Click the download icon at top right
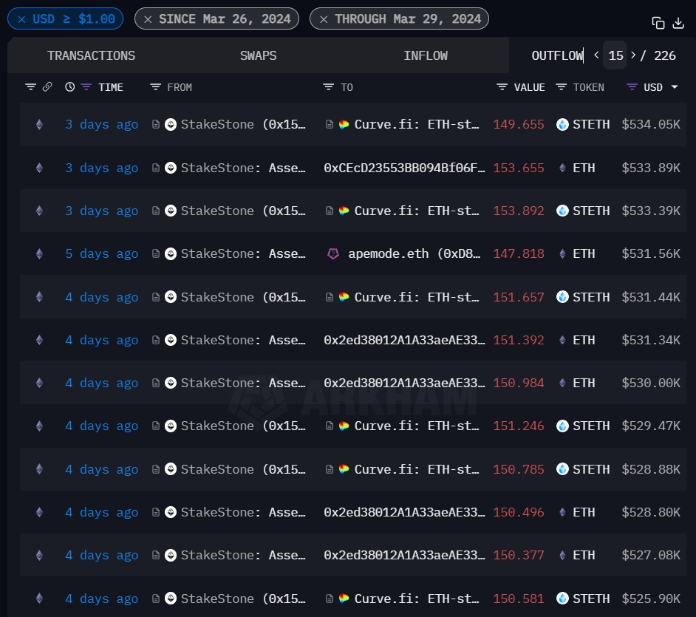Screen dimensions: 696x617 pyautogui.click(x=678, y=23)
